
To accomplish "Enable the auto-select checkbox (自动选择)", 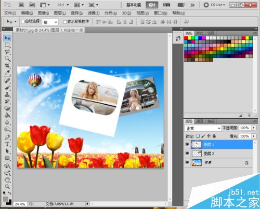I will (x=22, y=21).
